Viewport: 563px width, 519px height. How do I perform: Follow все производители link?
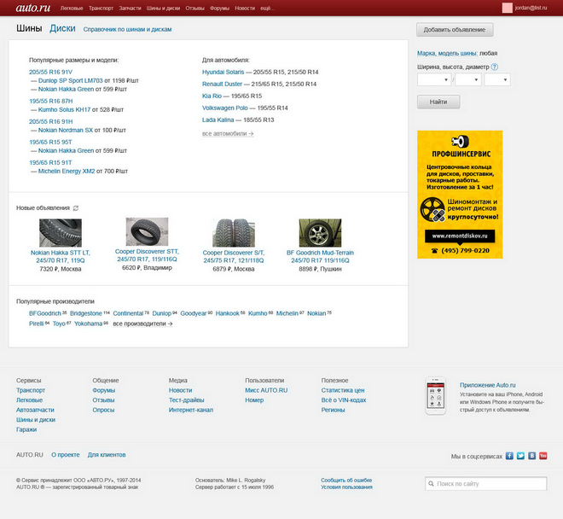142,324
